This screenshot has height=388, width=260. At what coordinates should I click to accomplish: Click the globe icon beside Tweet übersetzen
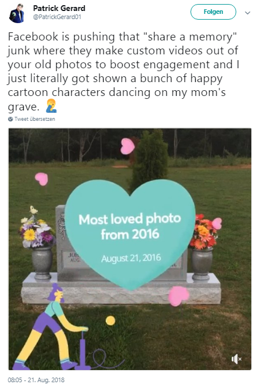pos(10,119)
